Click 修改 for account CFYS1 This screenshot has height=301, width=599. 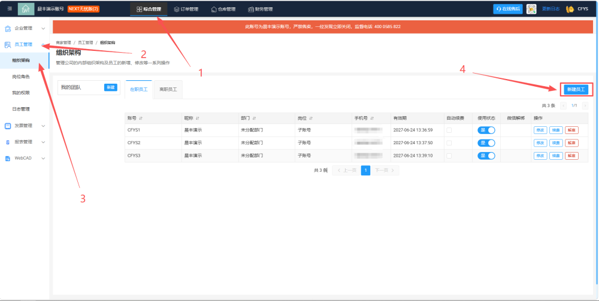tap(540, 130)
